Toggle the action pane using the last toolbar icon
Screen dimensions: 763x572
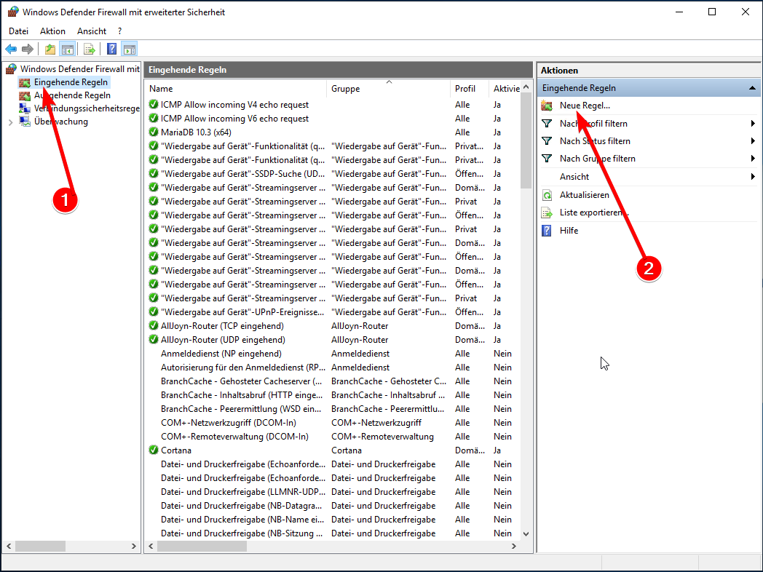point(130,49)
